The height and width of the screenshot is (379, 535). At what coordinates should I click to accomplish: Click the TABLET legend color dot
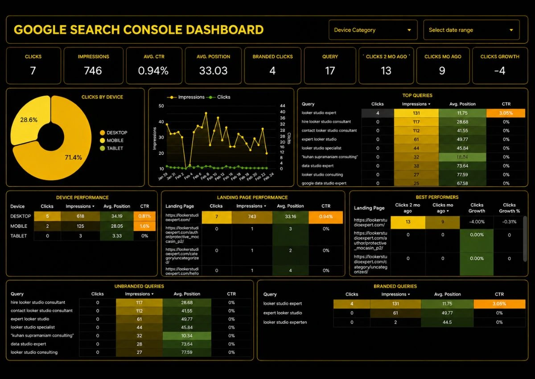click(103, 148)
